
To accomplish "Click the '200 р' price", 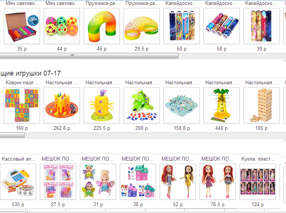I will pyautogui.click(x=141, y=128).
